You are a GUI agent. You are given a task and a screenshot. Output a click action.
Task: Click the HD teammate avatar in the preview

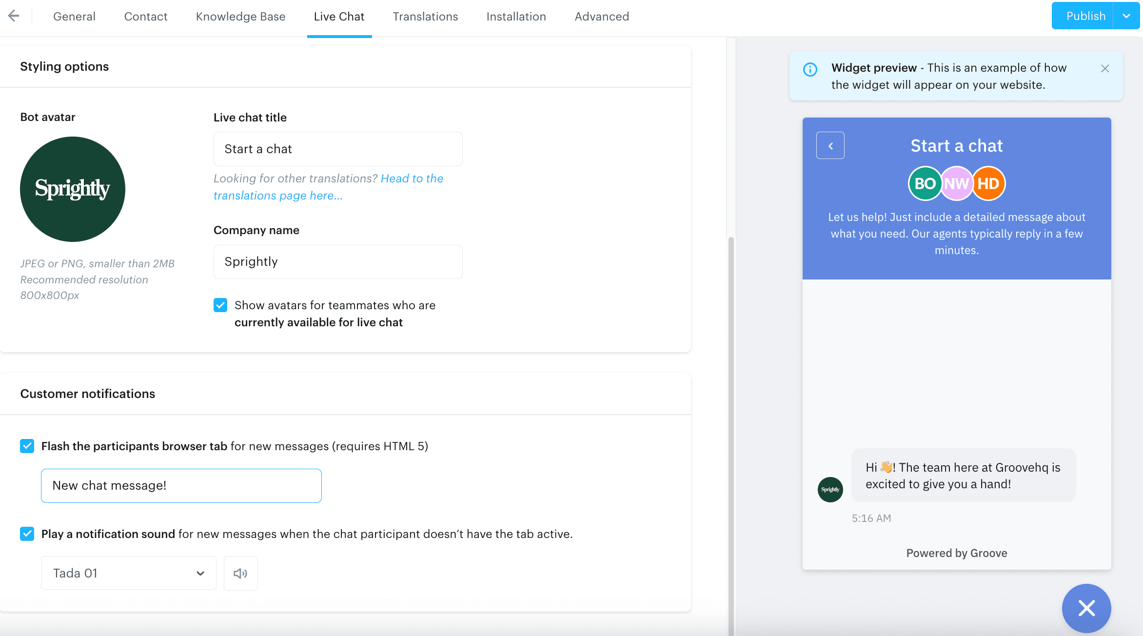[x=989, y=183]
